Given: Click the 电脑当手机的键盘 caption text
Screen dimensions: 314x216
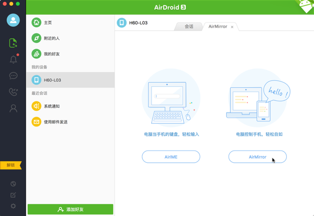Looking at the screenshot, I should pos(172,134).
